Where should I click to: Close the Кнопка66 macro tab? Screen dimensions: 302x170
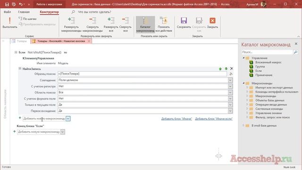(x=89, y=41)
